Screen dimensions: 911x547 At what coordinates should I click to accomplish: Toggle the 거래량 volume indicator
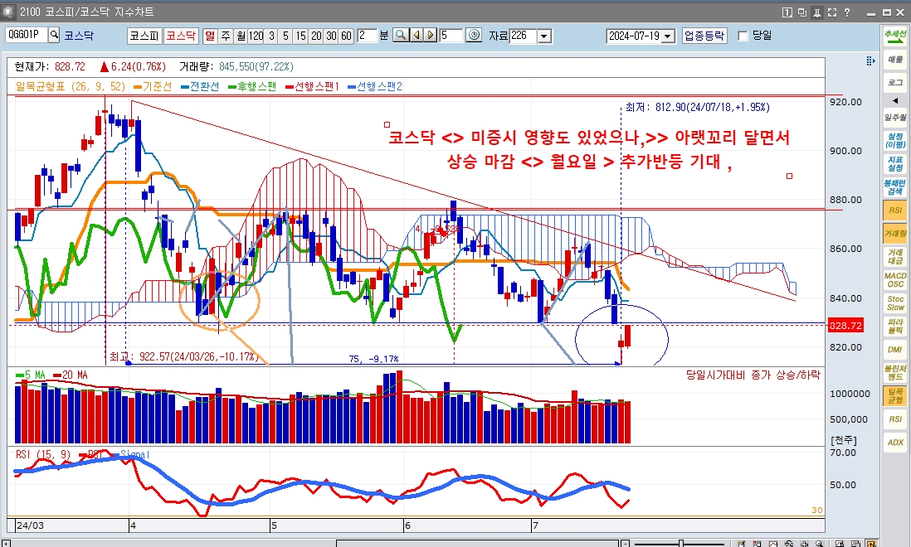click(x=895, y=235)
